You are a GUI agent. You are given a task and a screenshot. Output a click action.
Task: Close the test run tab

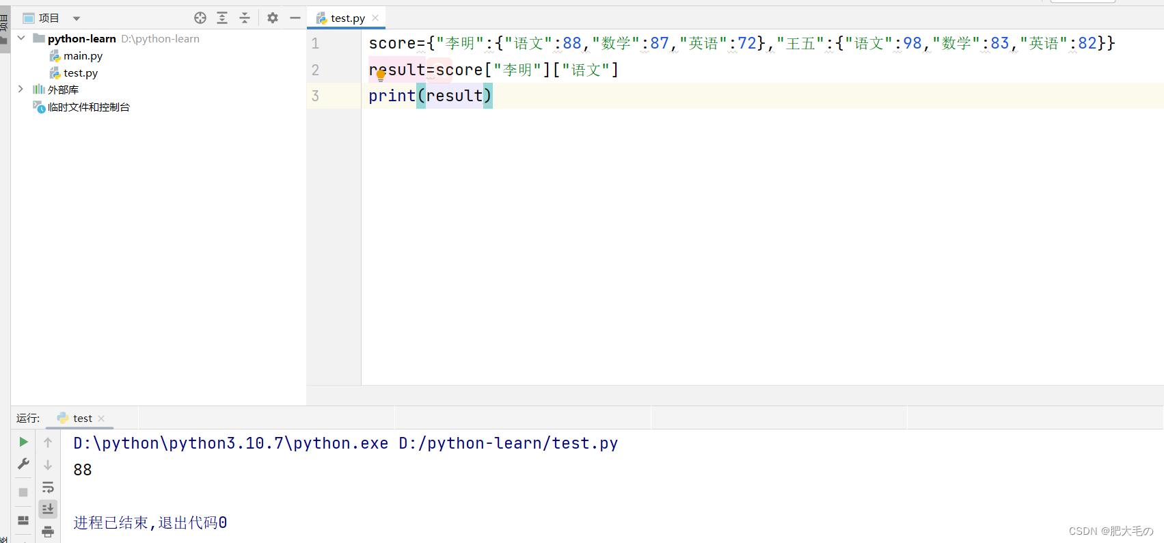pyautogui.click(x=101, y=419)
